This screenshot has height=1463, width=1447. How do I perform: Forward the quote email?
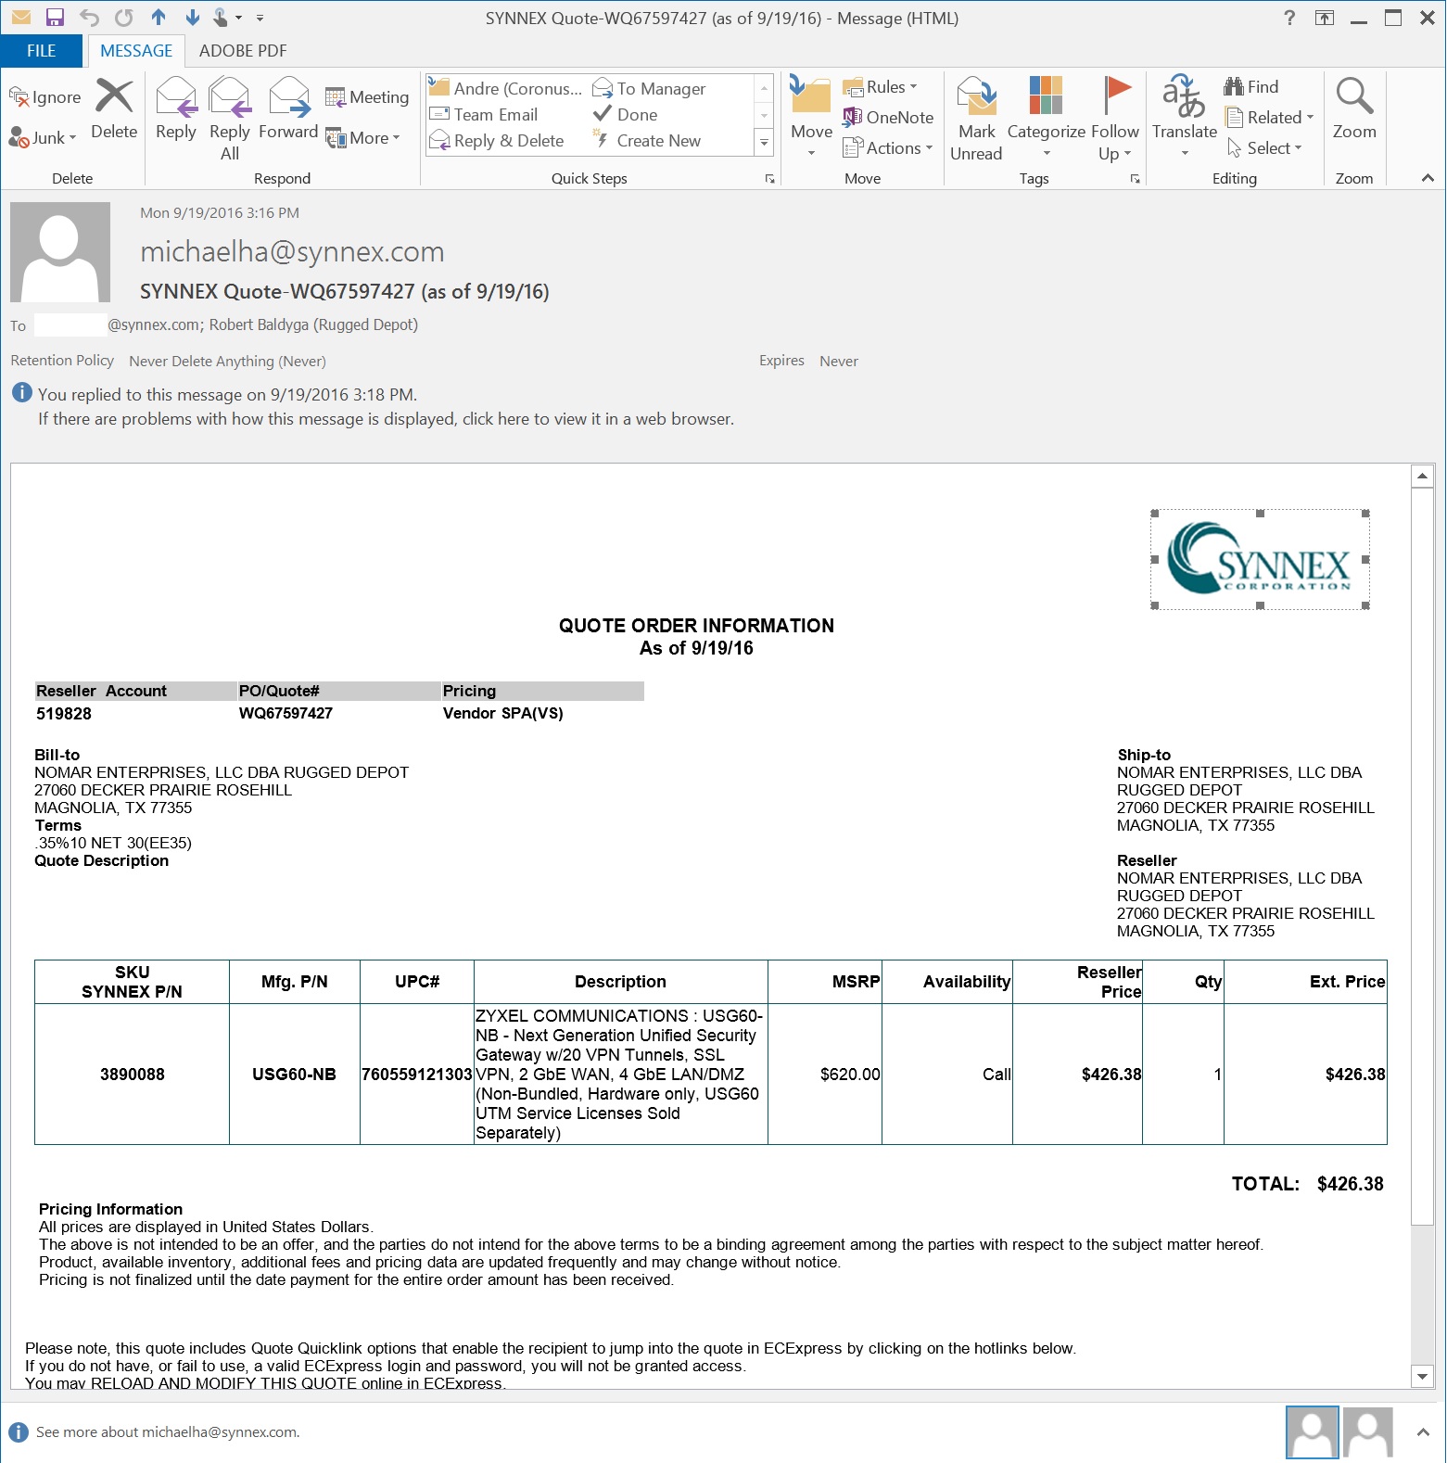coord(288,109)
